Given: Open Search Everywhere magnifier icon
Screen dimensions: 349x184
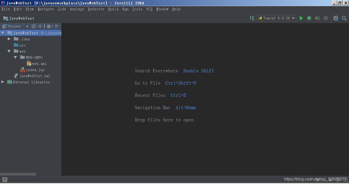Looking at the screenshot, I should point(344,18).
